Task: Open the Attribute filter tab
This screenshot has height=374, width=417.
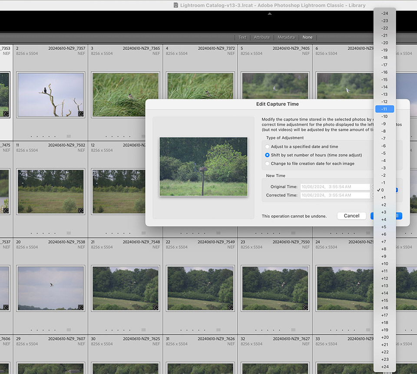Action: 261,37
